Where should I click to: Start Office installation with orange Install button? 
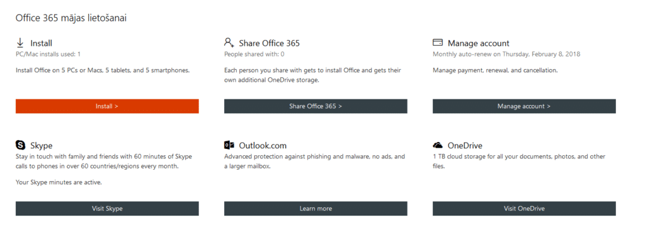coord(107,106)
